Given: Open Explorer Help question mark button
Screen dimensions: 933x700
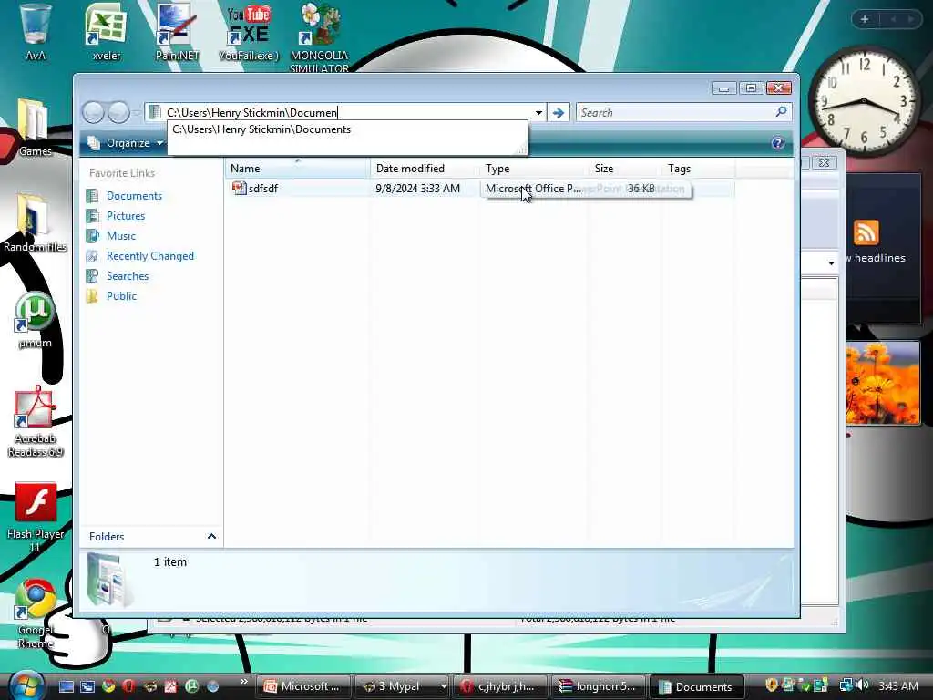Looking at the screenshot, I should (777, 143).
